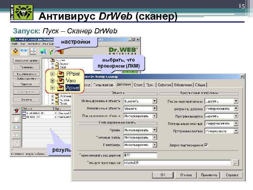Click the Восстановить button in scanner window
Screen dimensions: 253x190
26,92
